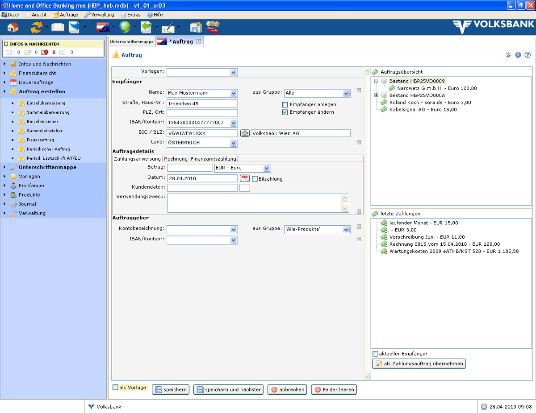Click the home icon in the toolbar
This screenshot has width=536, height=413.
(13, 27)
